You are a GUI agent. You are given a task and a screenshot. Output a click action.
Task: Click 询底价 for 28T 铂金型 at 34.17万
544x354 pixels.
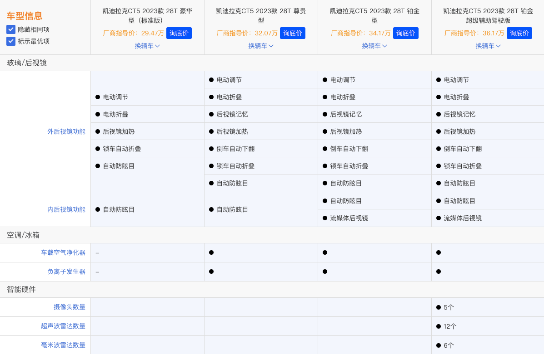point(405,33)
